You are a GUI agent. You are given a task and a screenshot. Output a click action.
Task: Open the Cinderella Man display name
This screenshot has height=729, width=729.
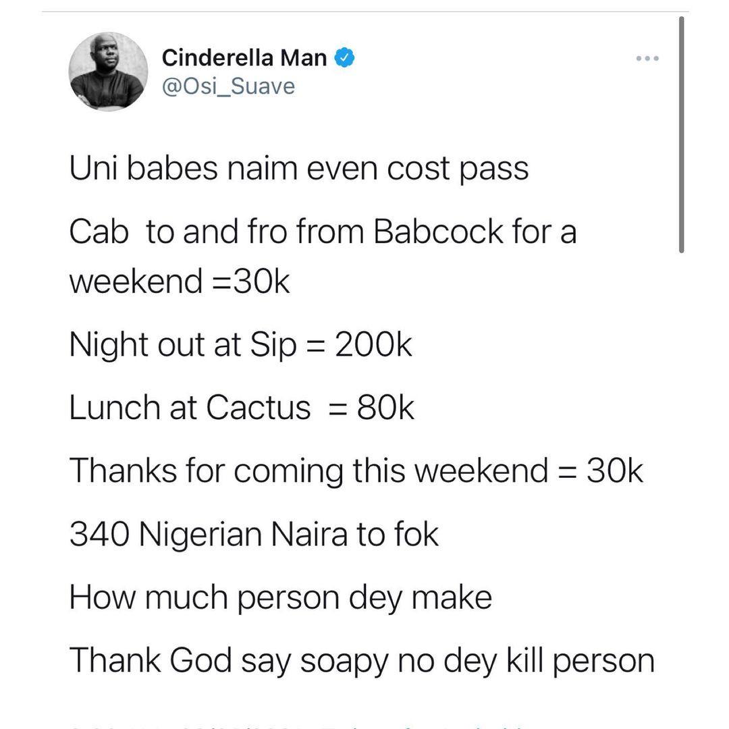pyautogui.click(x=244, y=59)
